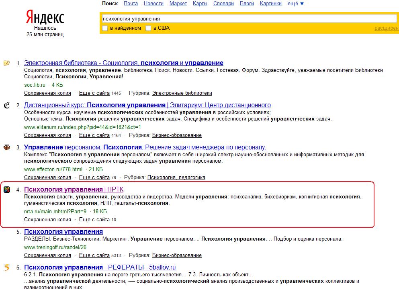This screenshot has width=399, height=292.
Task: Click favicon next to soc.lib.ru result 1
Action: (6, 63)
